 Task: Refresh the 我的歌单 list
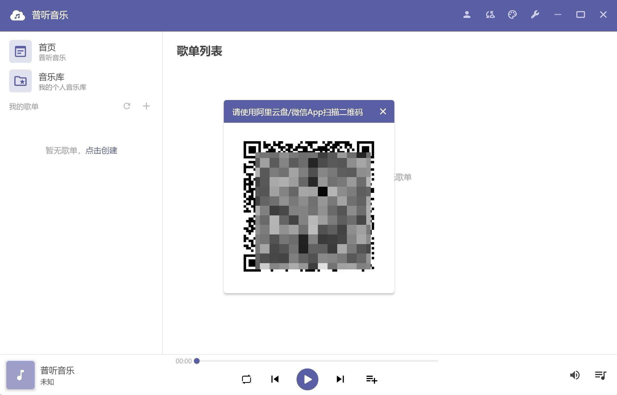point(127,106)
